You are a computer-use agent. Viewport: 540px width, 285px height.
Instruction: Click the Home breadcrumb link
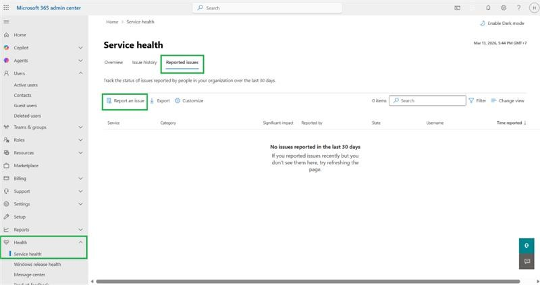pyautogui.click(x=112, y=22)
